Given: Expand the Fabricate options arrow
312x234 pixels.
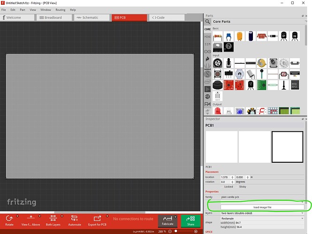Looking at the screenshot, I should (175, 217).
